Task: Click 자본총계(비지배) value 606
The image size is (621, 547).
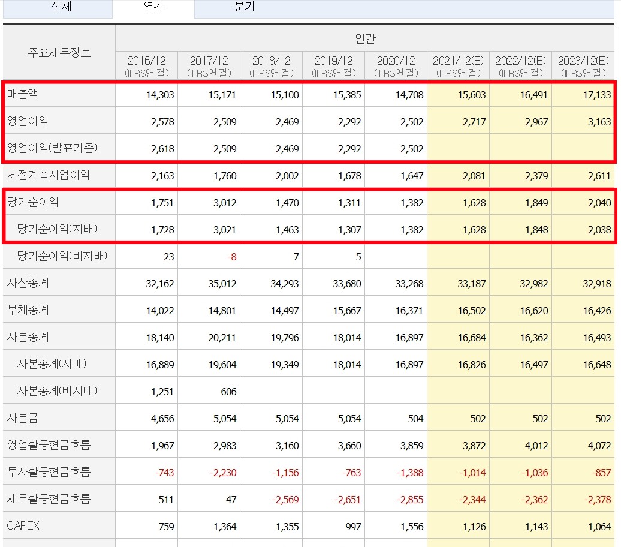Action: pyautogui.click(x=228, y=391)
